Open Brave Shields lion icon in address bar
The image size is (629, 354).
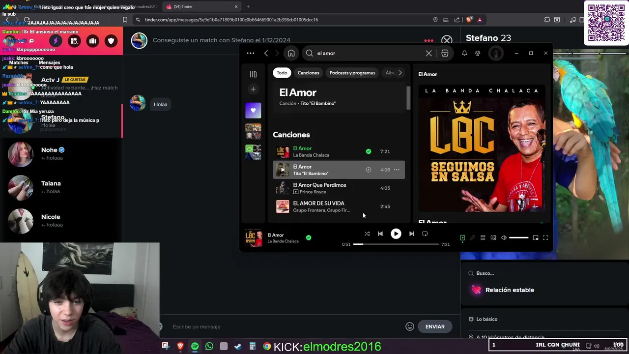[469, 20]
